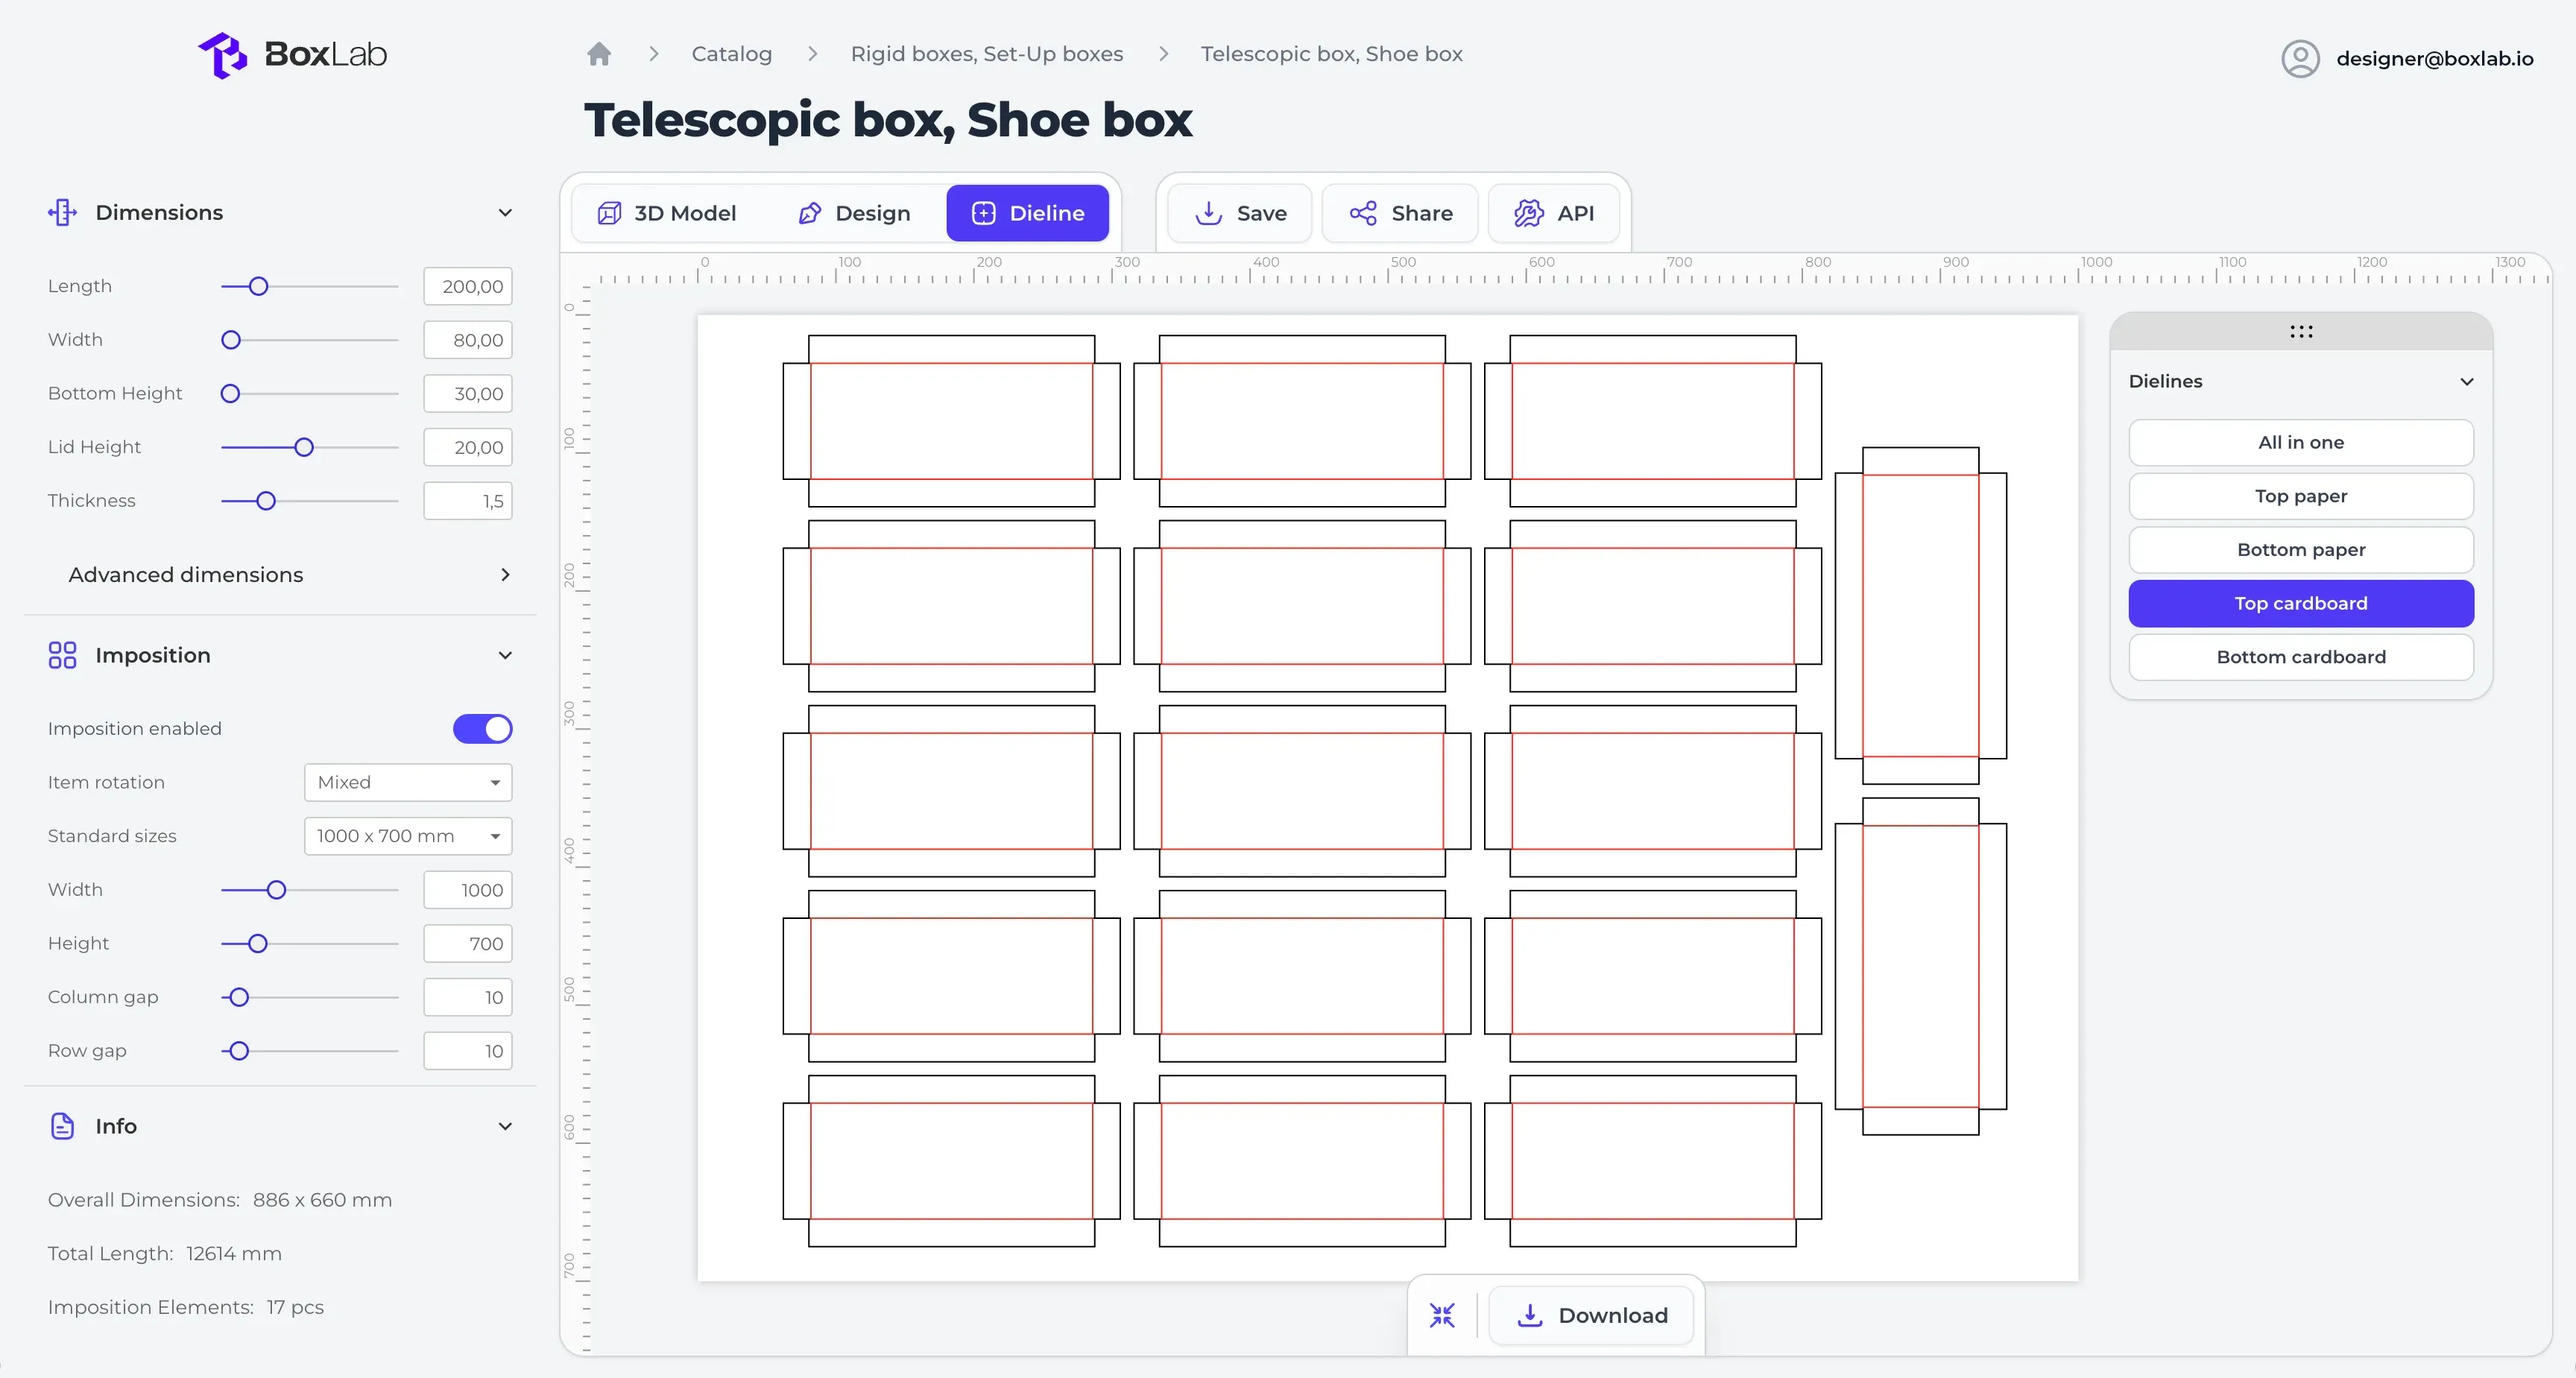Image resolution: width=2576 pixels, height=1378 pixels.
Task: Click the Imposition Elements 17 pcs text
Action: [x=186, y=1308]
